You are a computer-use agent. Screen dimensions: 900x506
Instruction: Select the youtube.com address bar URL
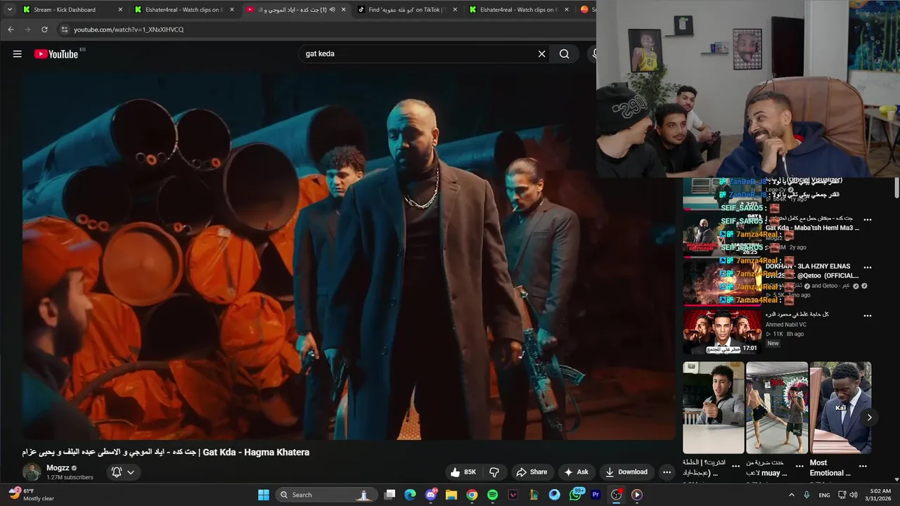(129, 30)
